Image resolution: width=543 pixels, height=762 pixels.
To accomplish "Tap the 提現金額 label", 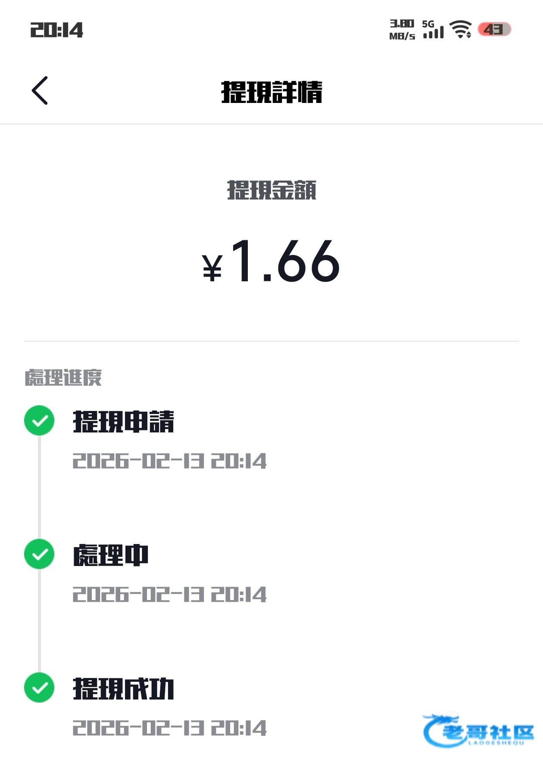I will 271,190.
